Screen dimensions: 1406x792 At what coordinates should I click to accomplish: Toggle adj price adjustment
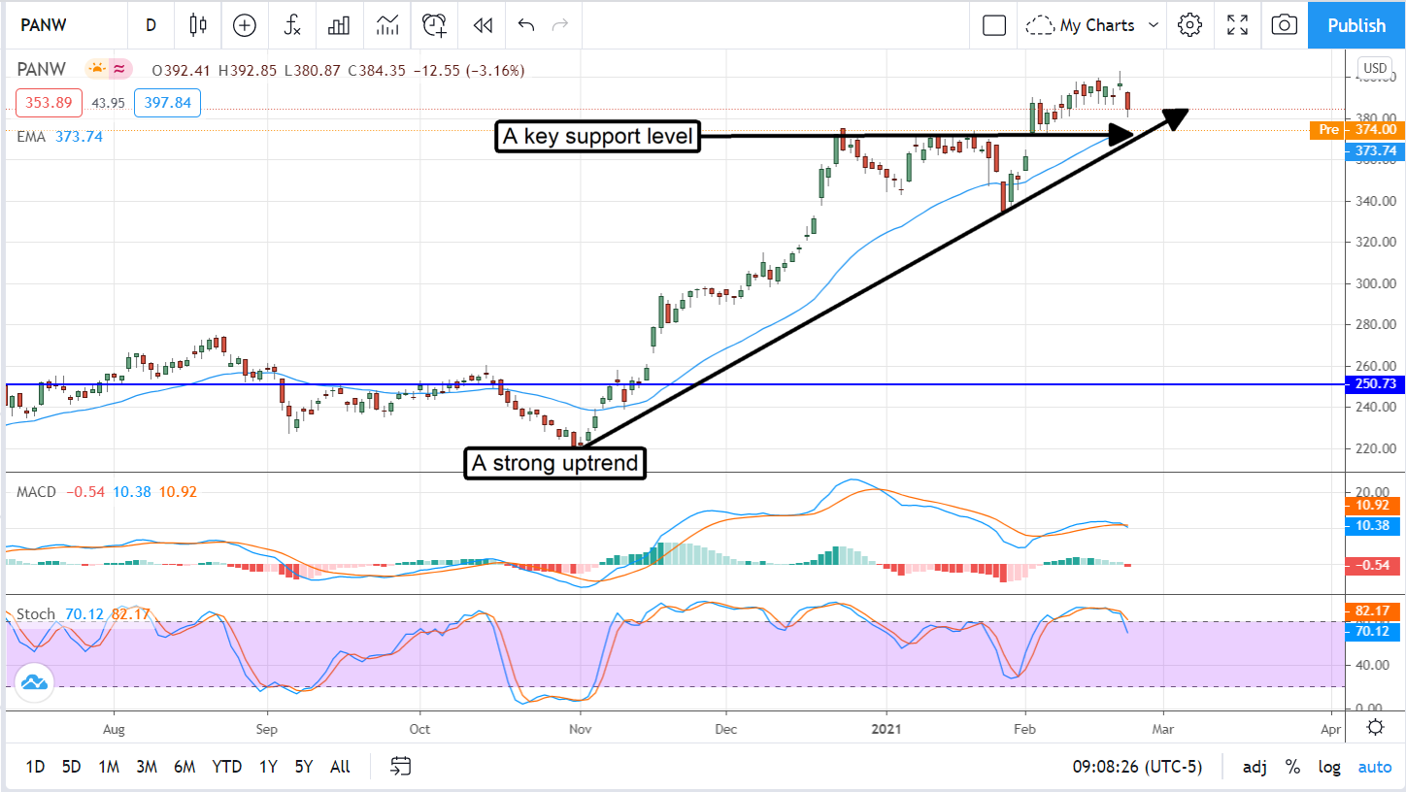[1254, 767]
